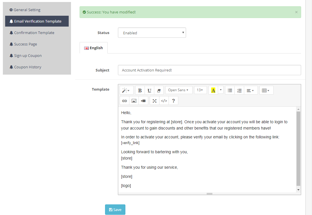Open Coupon History menu item
Screen dimensions: 312x215
coord(37,67)
